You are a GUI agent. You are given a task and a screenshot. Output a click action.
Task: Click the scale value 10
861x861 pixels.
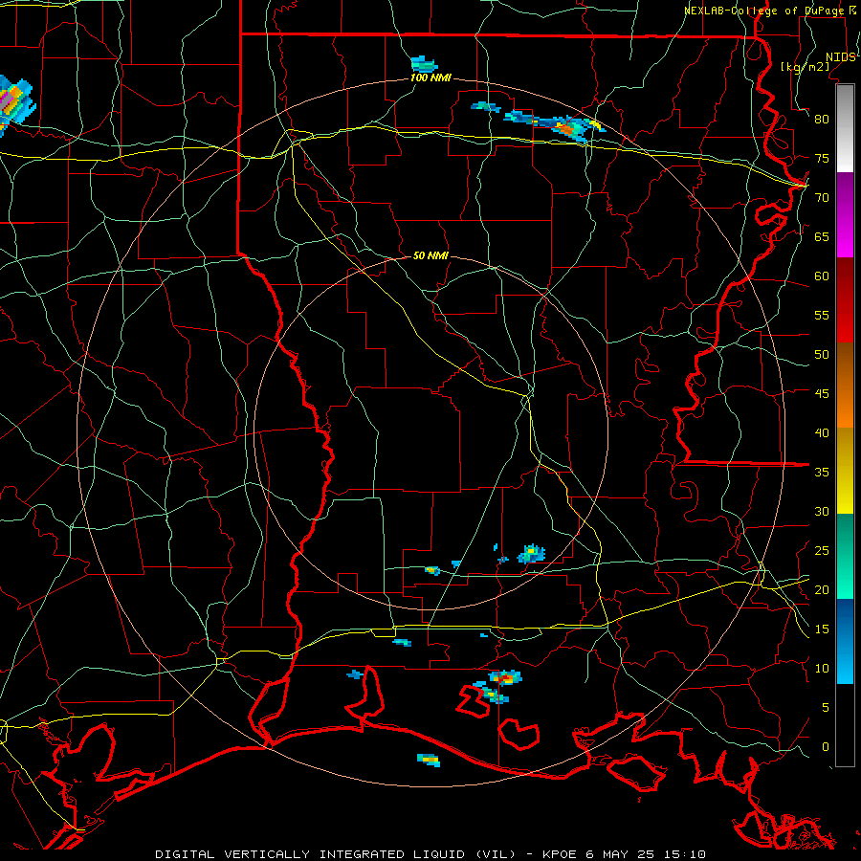pos(822,669)
